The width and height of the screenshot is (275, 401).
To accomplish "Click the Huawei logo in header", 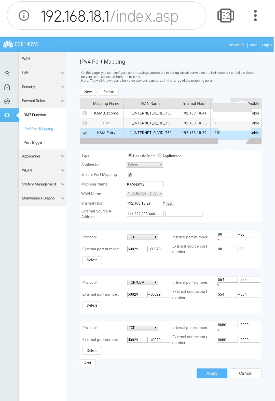I will click(x=8, y=45).
